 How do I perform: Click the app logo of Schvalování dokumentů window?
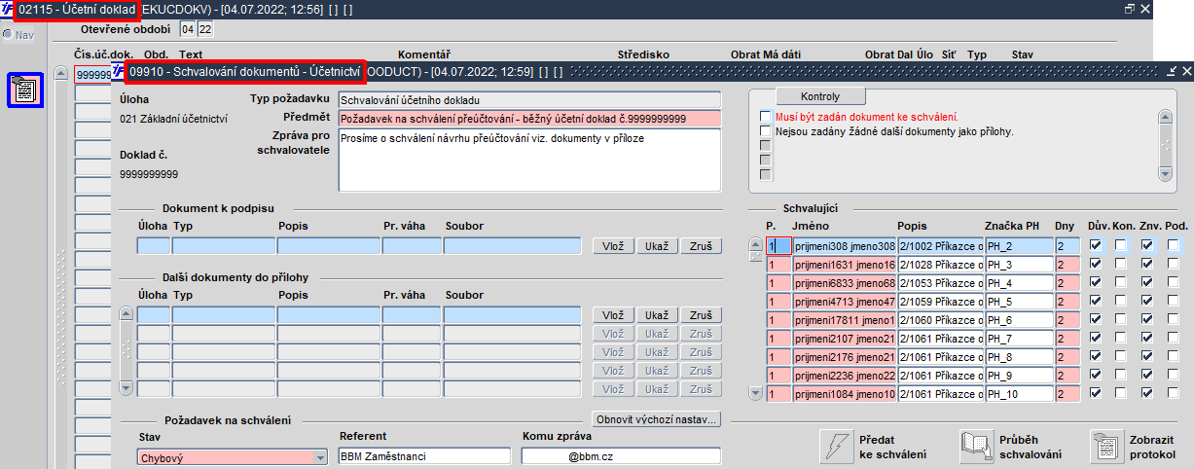point(119,70)
